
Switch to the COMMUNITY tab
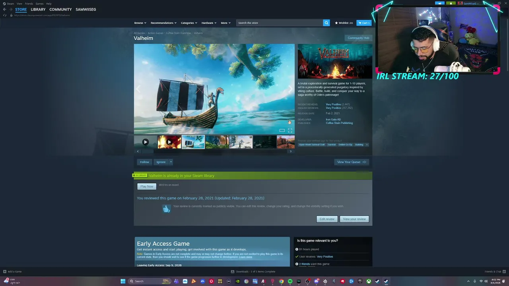[60, 10]
